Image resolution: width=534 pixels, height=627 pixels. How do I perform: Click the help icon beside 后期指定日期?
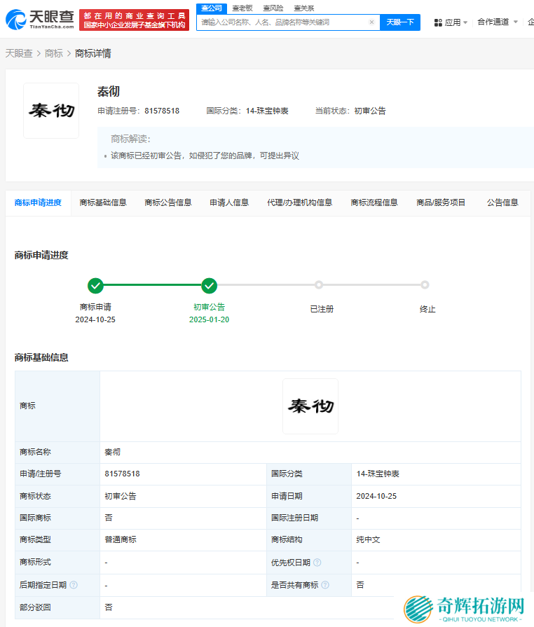coord(74,585)
